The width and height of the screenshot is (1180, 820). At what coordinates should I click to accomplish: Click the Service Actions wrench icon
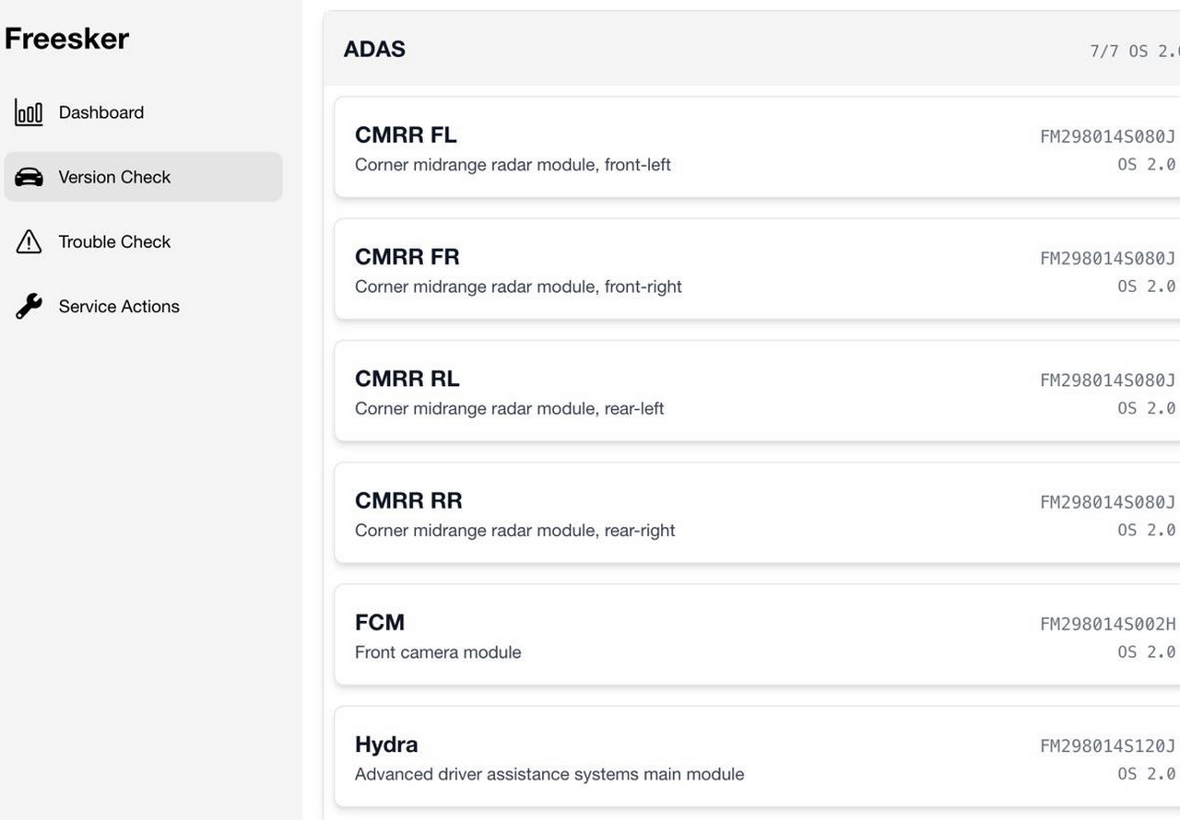(29, 306)
